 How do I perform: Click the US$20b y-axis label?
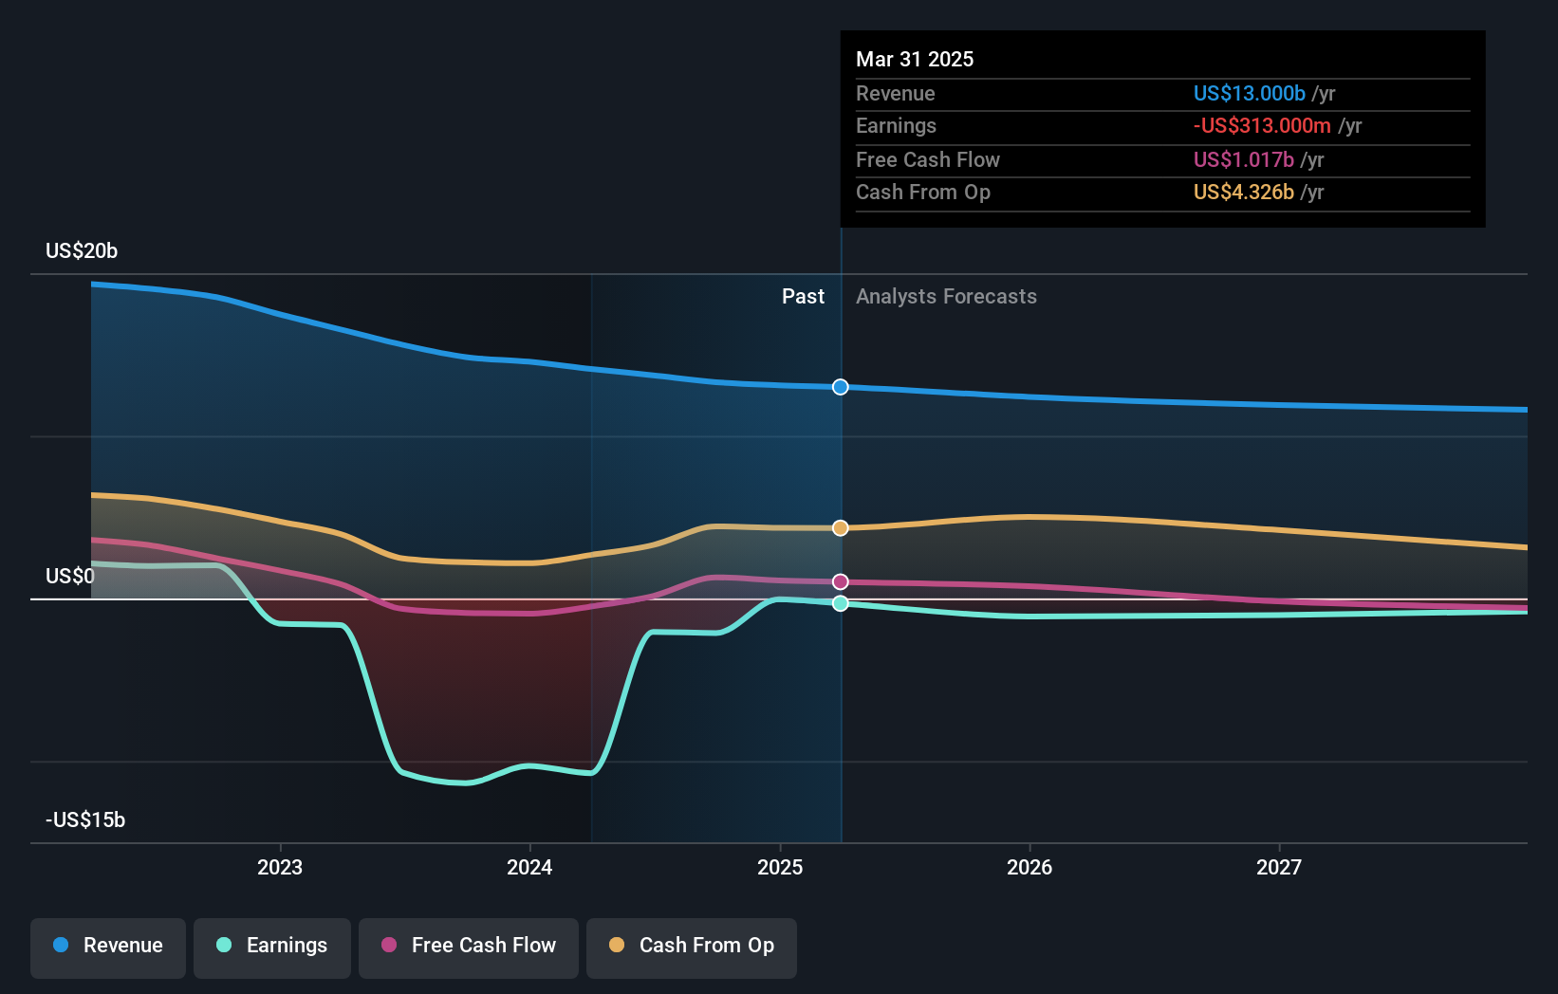point(82,250)
